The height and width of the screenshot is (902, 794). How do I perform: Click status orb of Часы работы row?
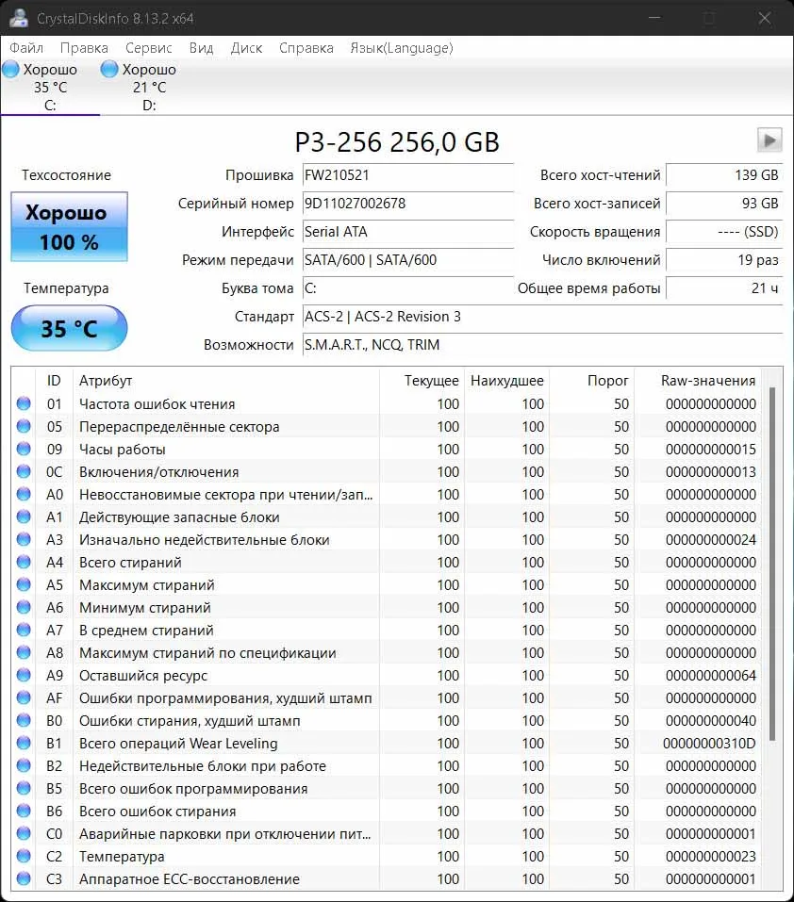pyautogui.click(x=24, y=449)
